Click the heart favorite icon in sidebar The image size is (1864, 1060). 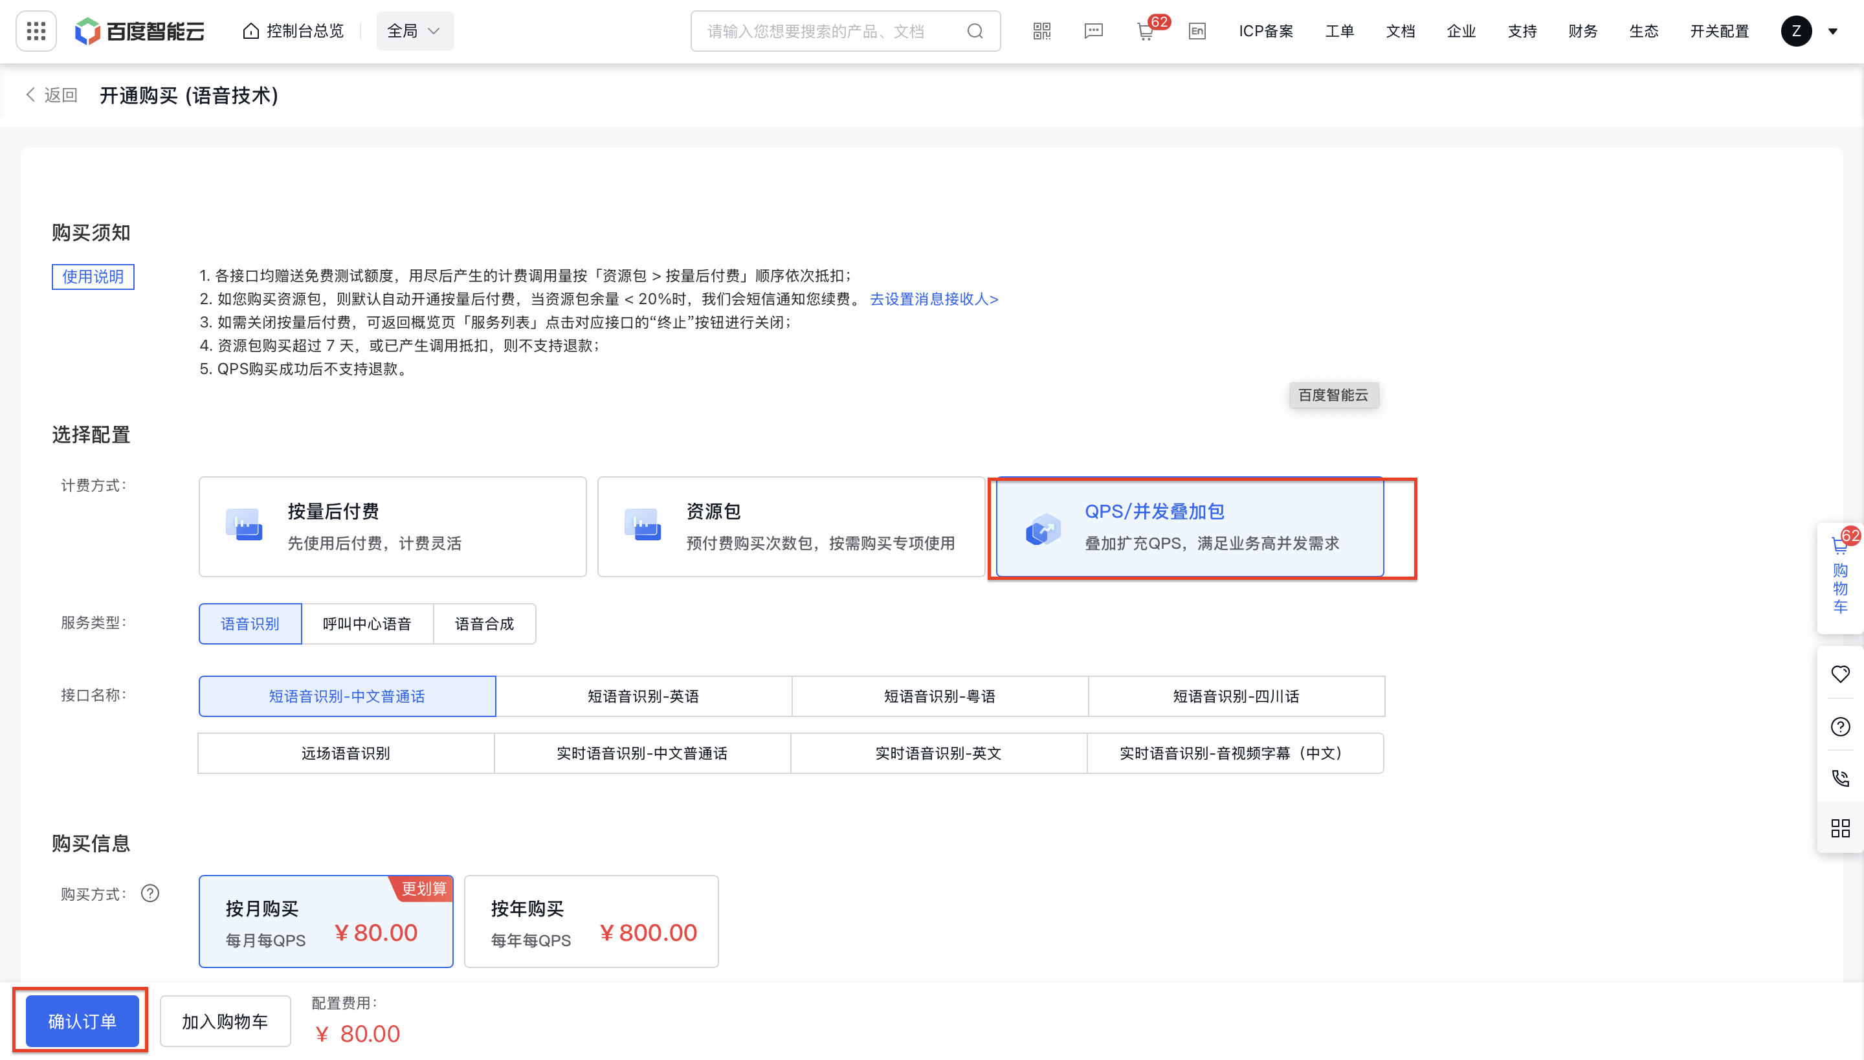click(1840, 674)
